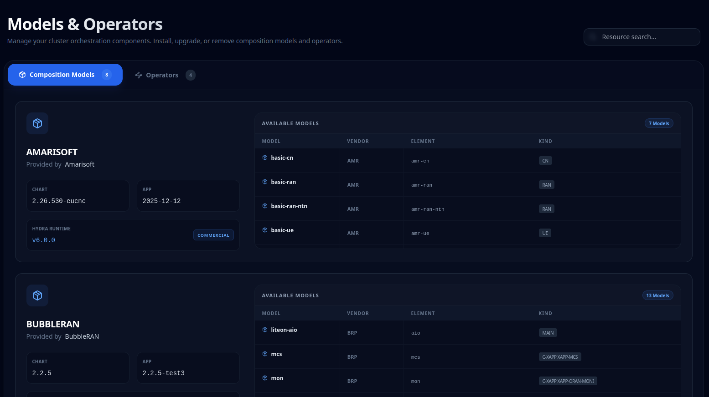Click the C-XAPP XAPP-MCS kind tag

tap(560, 357)
